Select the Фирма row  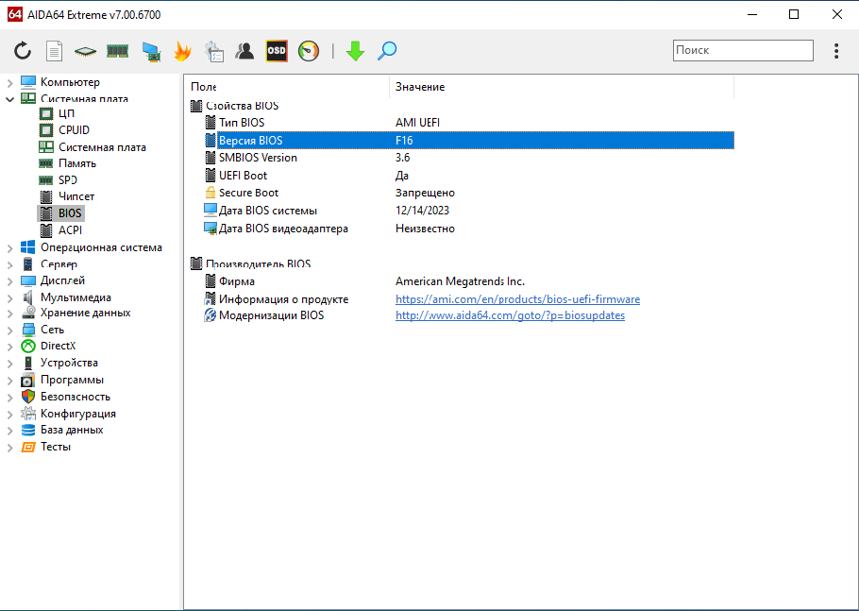(469, 281)
